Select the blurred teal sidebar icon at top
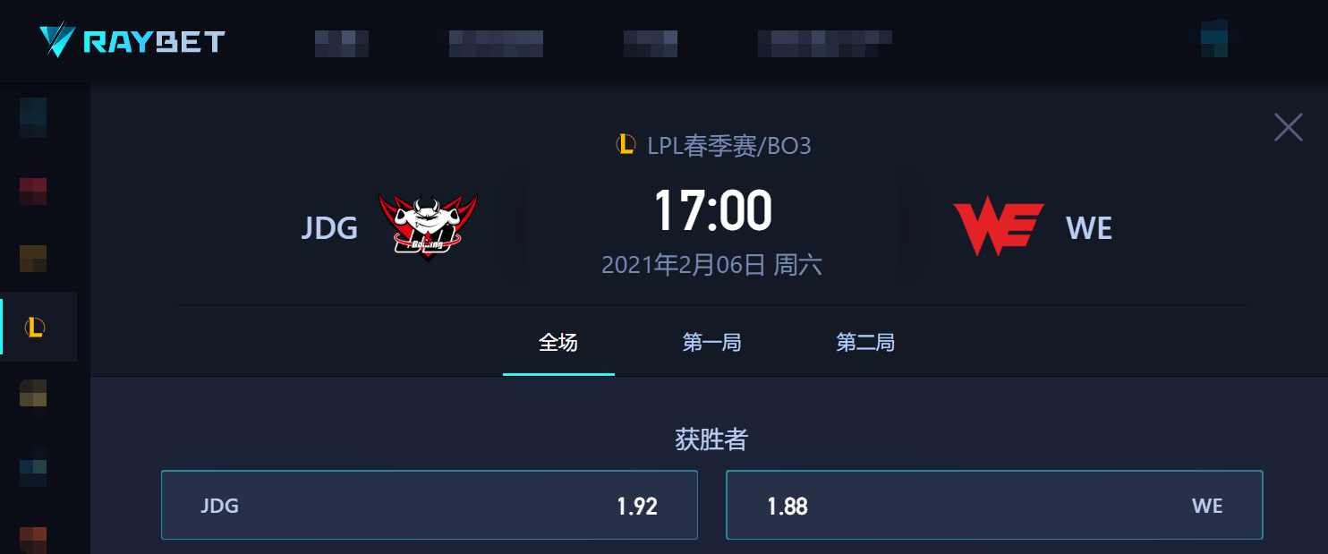The image size is (1328, 554). [x=33, y=117]
